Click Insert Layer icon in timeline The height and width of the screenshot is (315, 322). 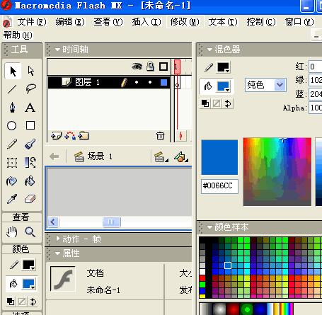pyautogui.click(x=56, y=136)
